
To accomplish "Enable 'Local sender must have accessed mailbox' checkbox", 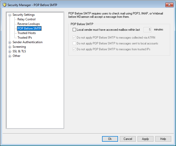I will point(74,30).
